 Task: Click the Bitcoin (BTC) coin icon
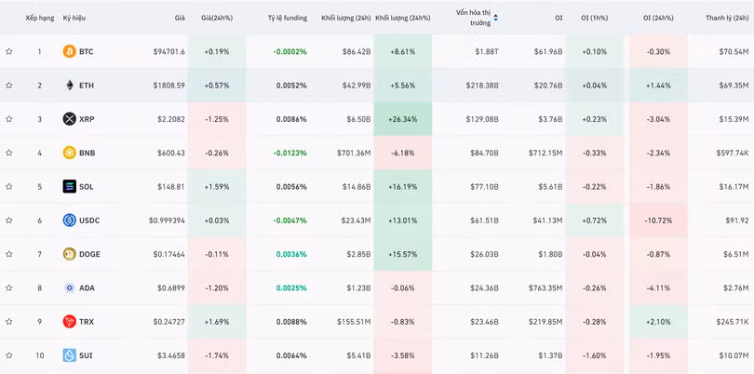[x=69, y=51]
